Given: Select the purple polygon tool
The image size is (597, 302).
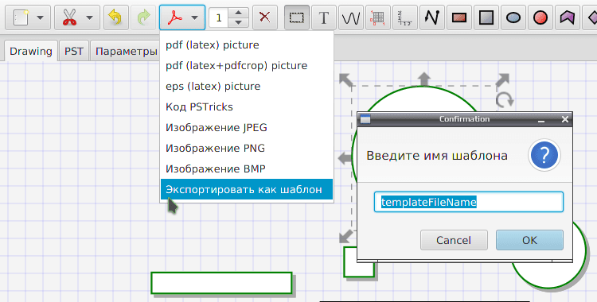Looking at the screenshot, I should coord(568,17).
